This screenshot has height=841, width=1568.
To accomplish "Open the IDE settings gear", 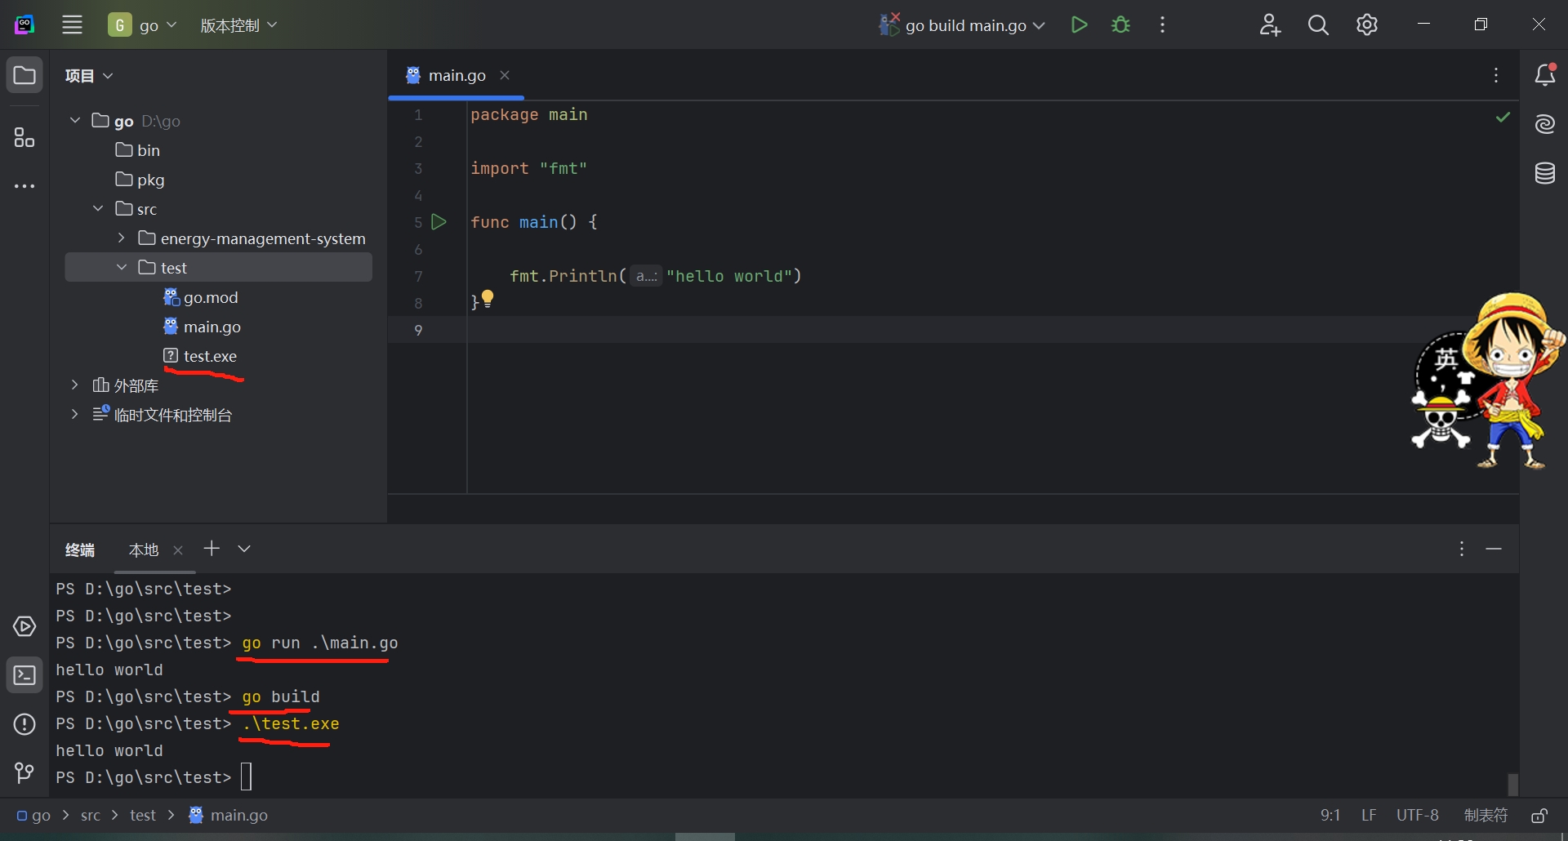I will click(x=1367, y=25).
